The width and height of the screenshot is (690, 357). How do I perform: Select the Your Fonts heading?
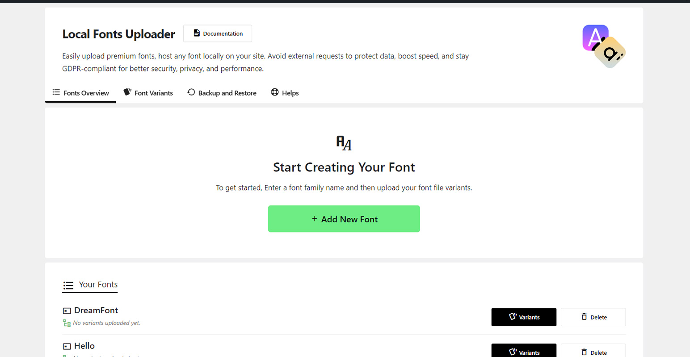tap(98, 285)
